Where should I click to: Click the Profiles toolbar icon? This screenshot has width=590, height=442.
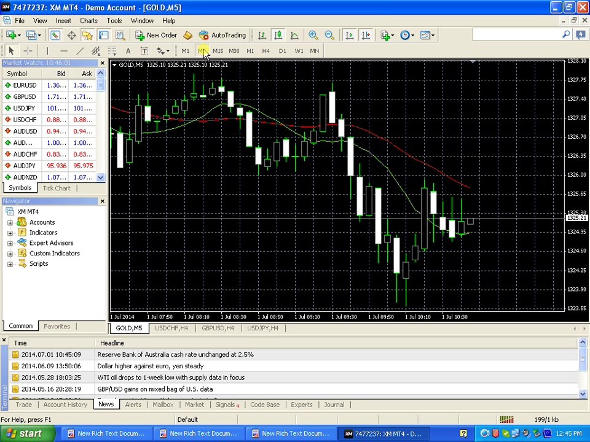31,35
